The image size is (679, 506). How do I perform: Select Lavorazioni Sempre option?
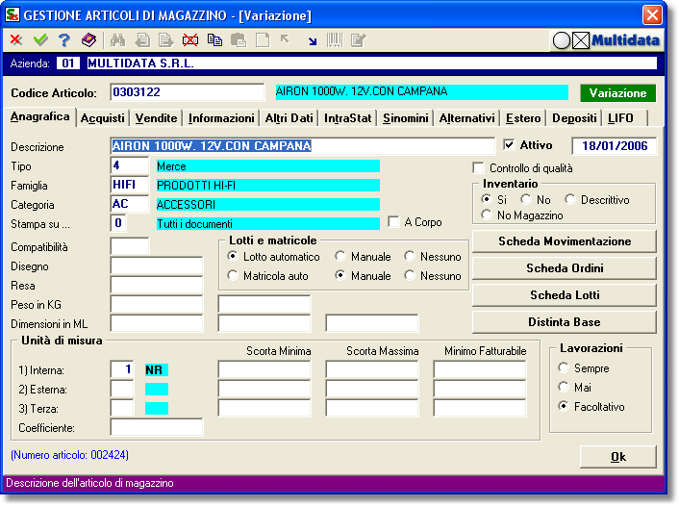point(563,367)
